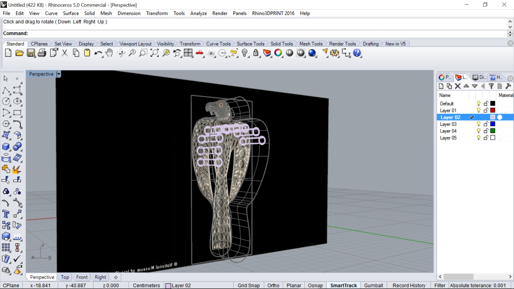Open Perspective viewport dropdown arrow

point(59,74)
